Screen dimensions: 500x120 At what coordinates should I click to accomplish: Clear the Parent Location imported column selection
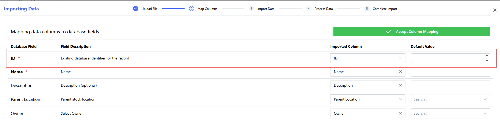pos(400,99)
